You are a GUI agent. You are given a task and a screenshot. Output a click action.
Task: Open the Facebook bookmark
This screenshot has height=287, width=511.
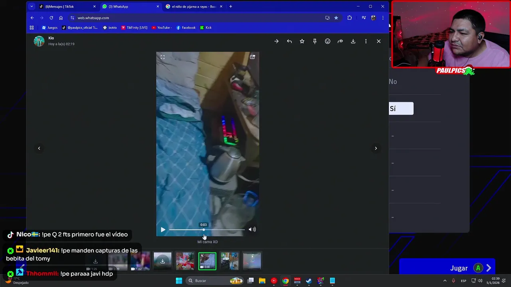[x=186, y=28]
